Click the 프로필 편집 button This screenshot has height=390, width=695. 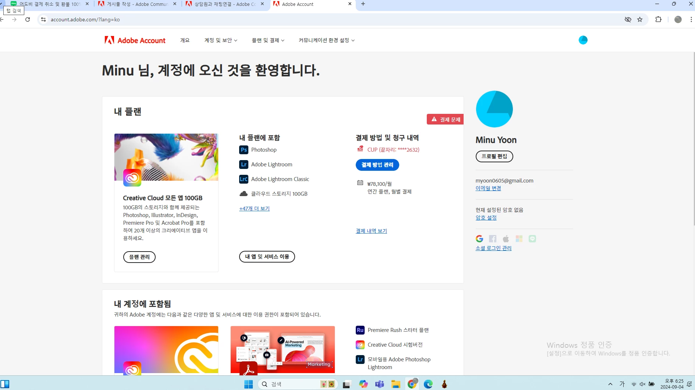pyautogui.click(x=494, y=156)
